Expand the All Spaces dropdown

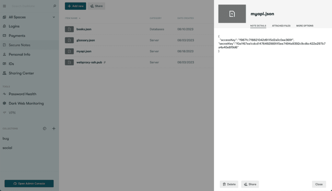(x=53, y=17)
